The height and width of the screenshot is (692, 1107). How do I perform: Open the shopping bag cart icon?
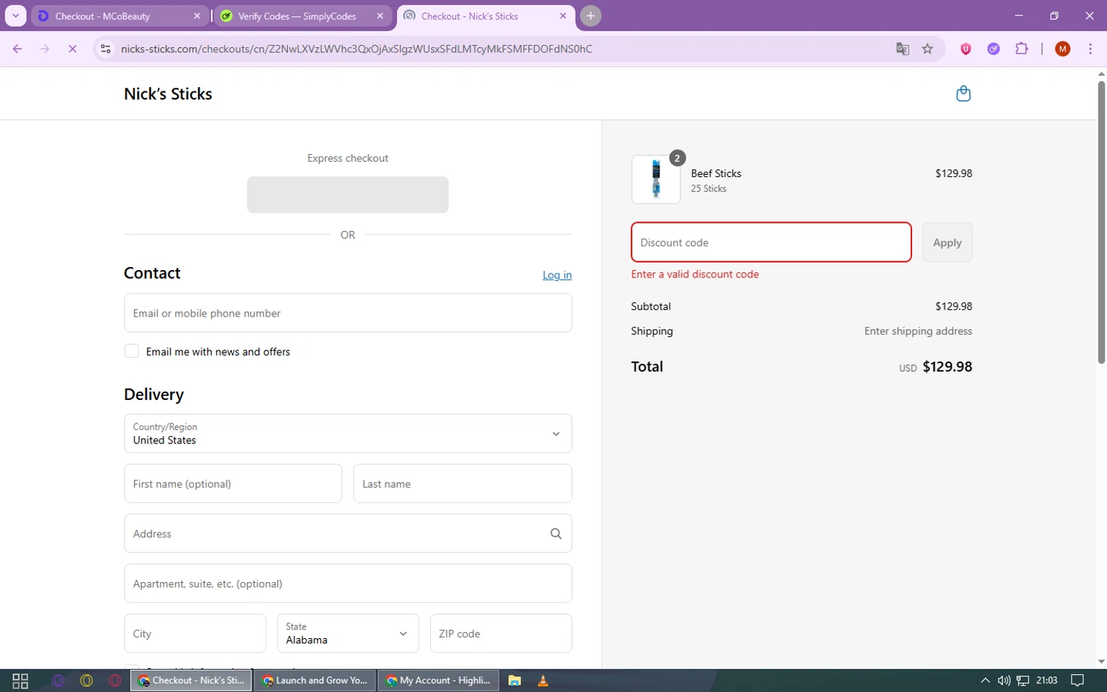point(963,94)
